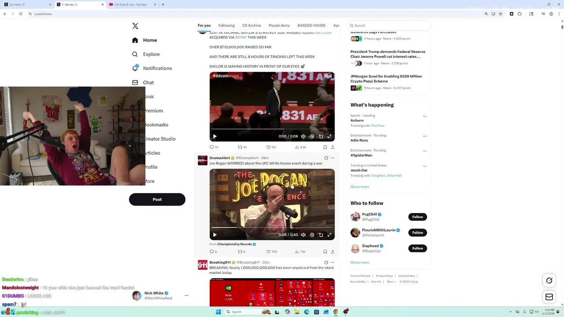Viewport: 564px width, 317px height.
Task: Share the Saylor Bitcoin post
Action: (333, 147)
